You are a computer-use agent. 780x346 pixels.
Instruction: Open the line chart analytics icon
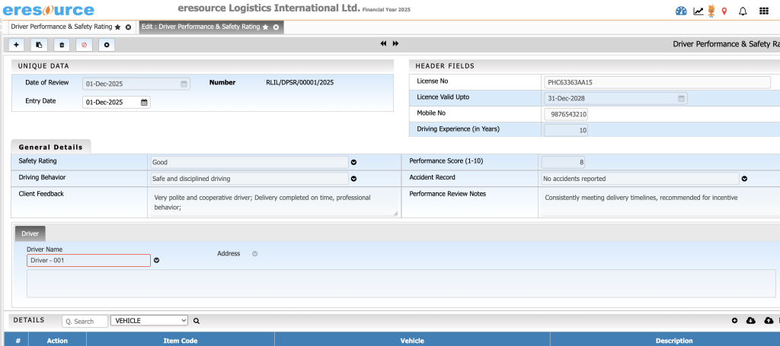698,11
